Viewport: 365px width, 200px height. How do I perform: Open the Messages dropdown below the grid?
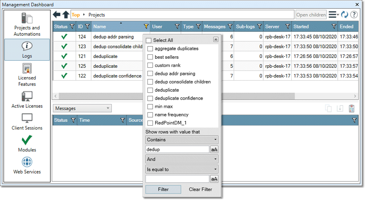pyautogui.click(x=82, y=109)
